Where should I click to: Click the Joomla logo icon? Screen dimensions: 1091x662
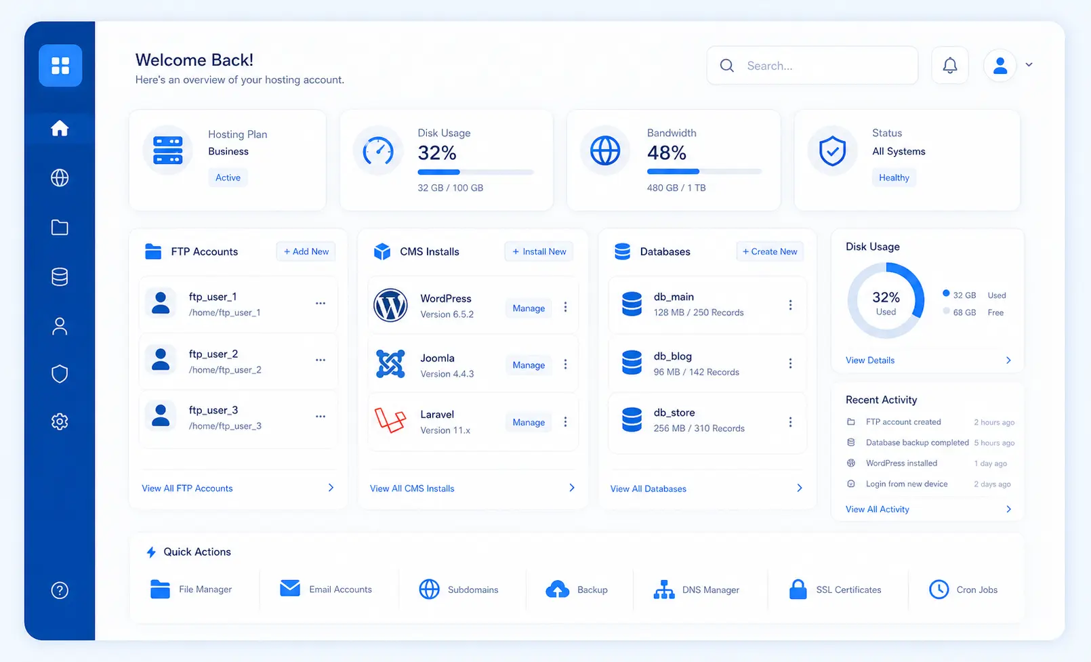point(390,365)
